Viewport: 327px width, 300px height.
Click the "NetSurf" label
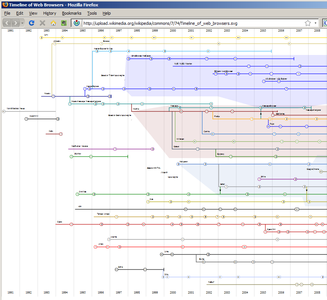211,282
